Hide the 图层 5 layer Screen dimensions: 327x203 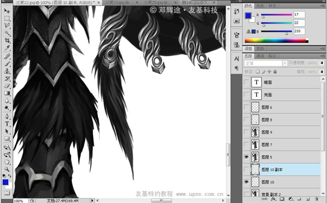click(x=246, y=157)
